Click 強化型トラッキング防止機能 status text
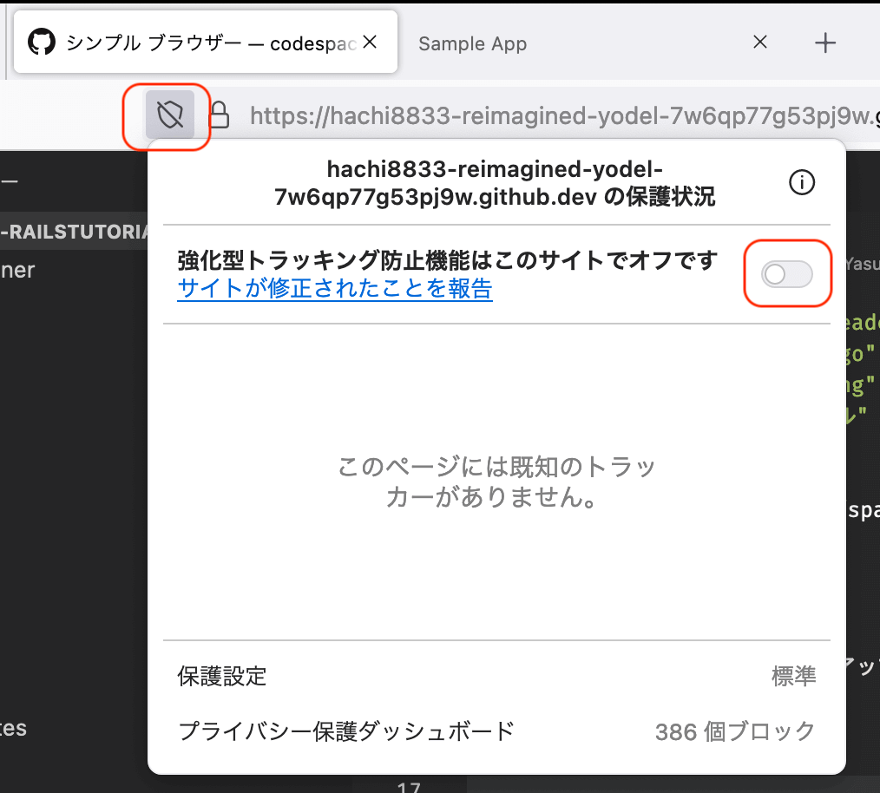Screen dimensions: 880x793 [448, 260]
